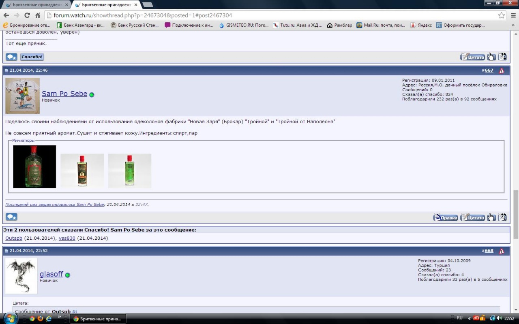The image size is (519, 324).
Task: Open the black-background cologne bottle thumbnail
Action: point(34,166)
